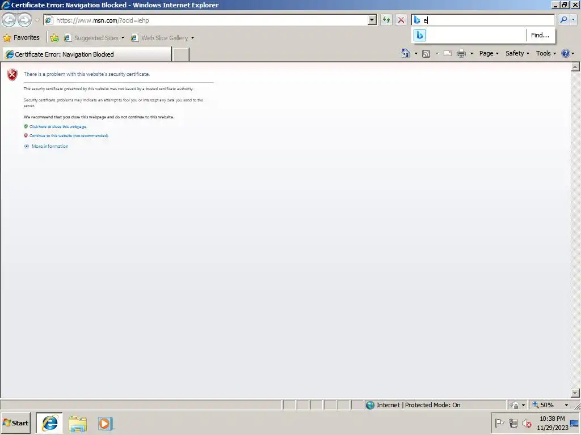Open recent pages dropdown next to Forward
This screenshot has height=435, width=581.
(37, 20)
